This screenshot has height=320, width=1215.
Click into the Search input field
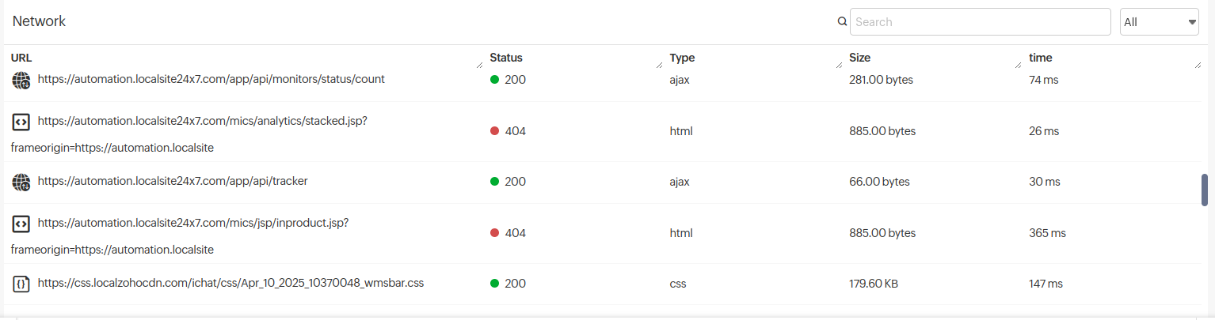click(x=980, y=22)
